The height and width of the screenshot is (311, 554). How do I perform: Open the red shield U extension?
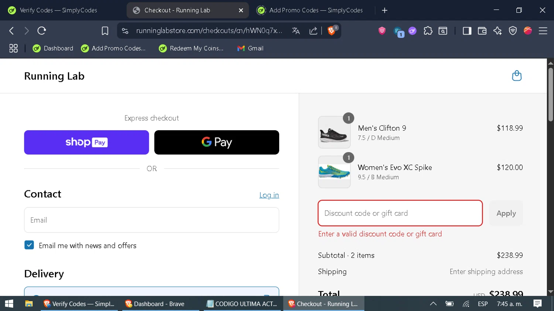click(x=382, y=31)
